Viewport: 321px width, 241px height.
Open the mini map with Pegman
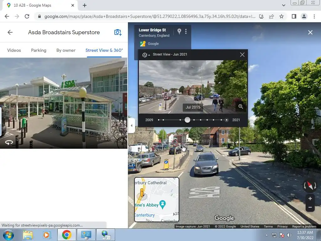click(157, 200)
